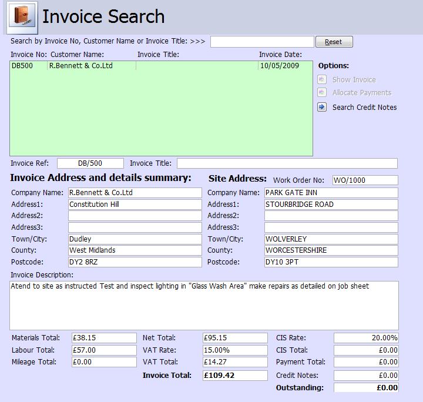Click the Show Invoice option label

click(x=354, y=80)
